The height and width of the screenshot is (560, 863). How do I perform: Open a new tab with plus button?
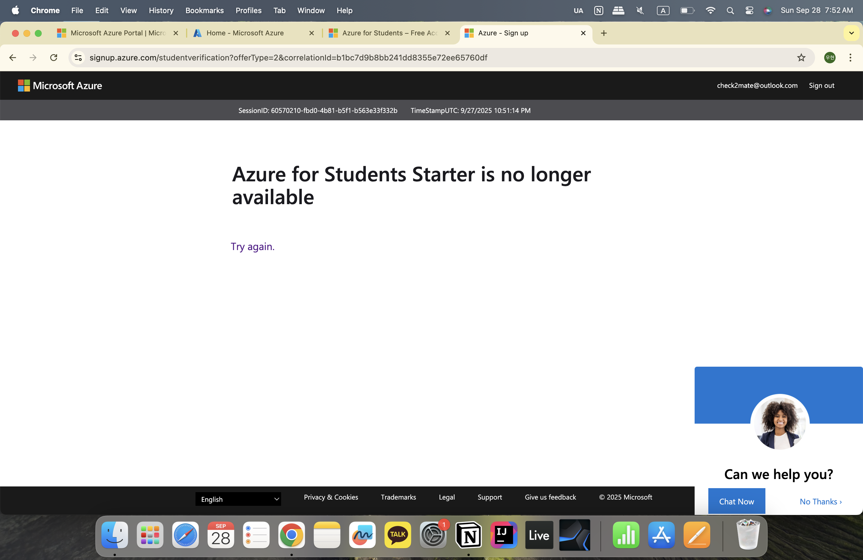[x=604, y=33]
